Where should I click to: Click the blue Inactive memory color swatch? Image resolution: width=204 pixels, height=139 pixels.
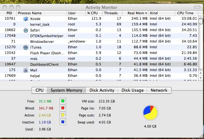[x=63, y=122]
